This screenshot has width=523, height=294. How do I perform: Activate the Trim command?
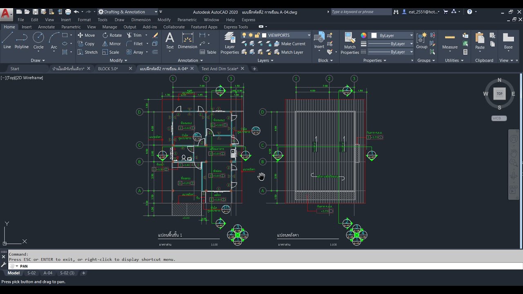tap(134, 35)
